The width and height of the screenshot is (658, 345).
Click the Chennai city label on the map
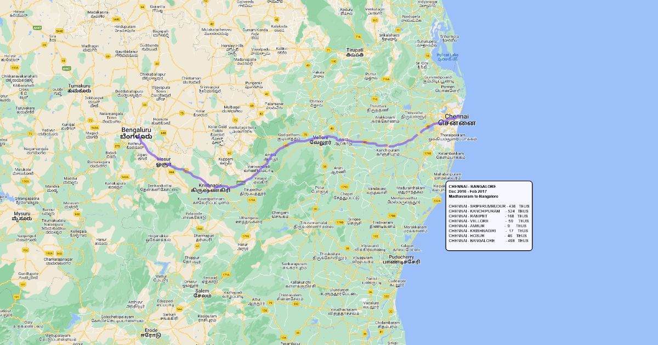[x=456, y=117]
